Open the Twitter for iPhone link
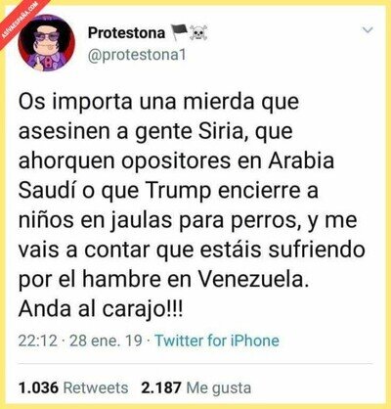 [217, 341]
